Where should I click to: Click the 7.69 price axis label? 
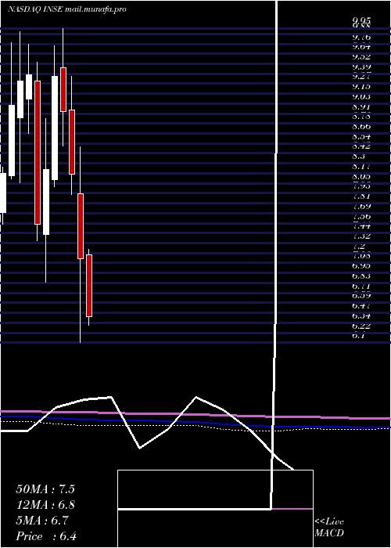pos(361,206)
